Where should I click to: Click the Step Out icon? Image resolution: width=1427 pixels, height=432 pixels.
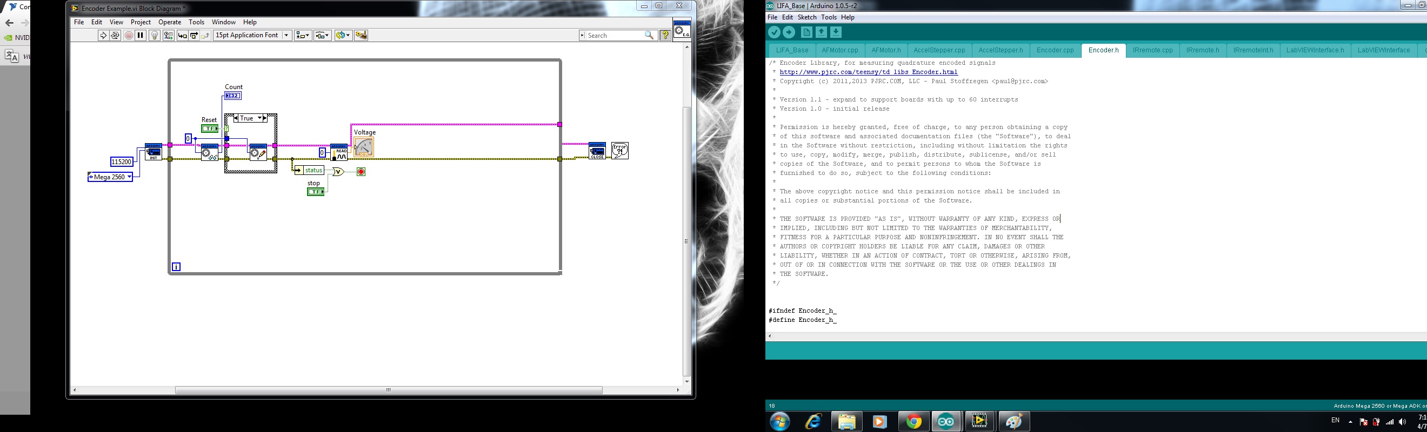pos(205,36)
